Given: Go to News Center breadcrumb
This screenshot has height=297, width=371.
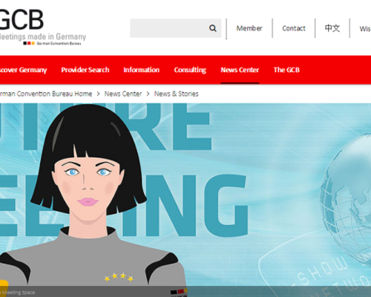Looking at the screenshot, I should tap(123, 94).
